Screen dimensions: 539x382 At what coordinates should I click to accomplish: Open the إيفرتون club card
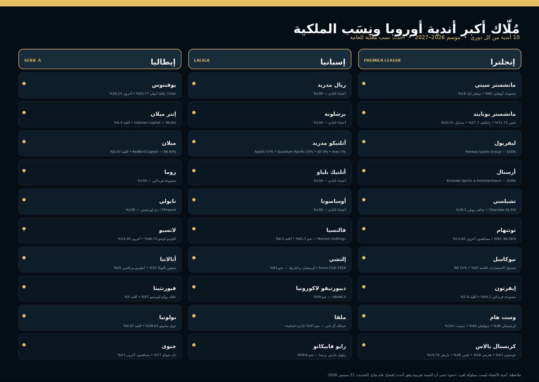[440, 288]
